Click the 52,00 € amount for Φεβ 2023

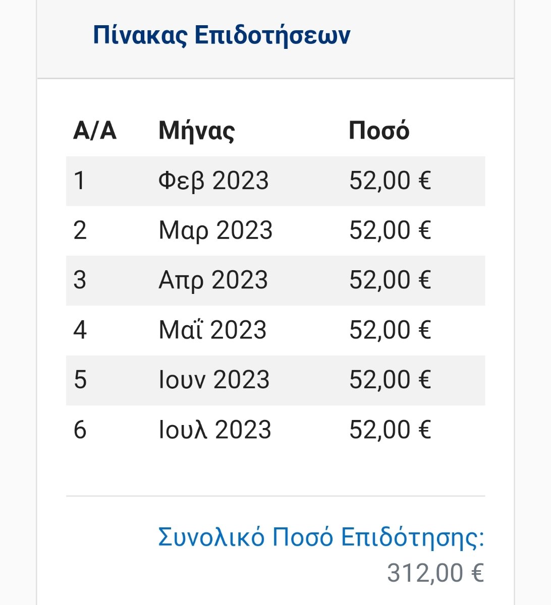[390, 181]
